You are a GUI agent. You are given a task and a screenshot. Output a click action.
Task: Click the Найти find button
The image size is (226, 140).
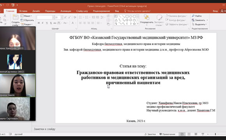(x=197, y=16)
